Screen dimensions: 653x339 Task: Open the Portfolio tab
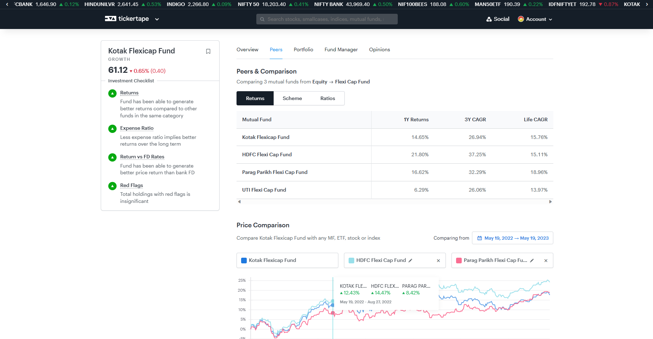pos(303,49)
